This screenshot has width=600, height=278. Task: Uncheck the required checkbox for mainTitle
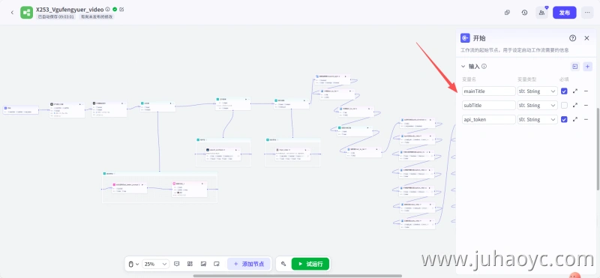[564, 91]
